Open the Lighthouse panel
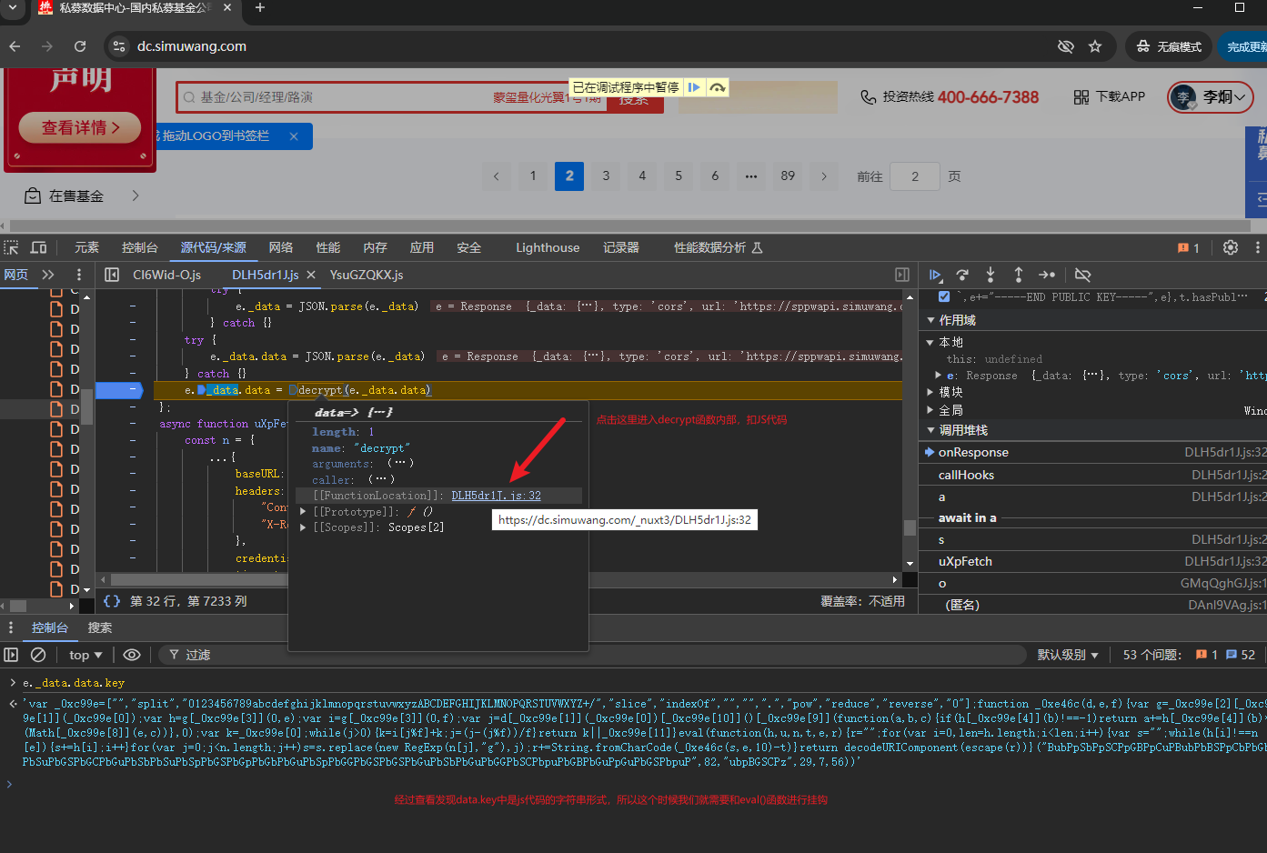The width and height of the screenshot is (1267, 853). tap(548, 247)
